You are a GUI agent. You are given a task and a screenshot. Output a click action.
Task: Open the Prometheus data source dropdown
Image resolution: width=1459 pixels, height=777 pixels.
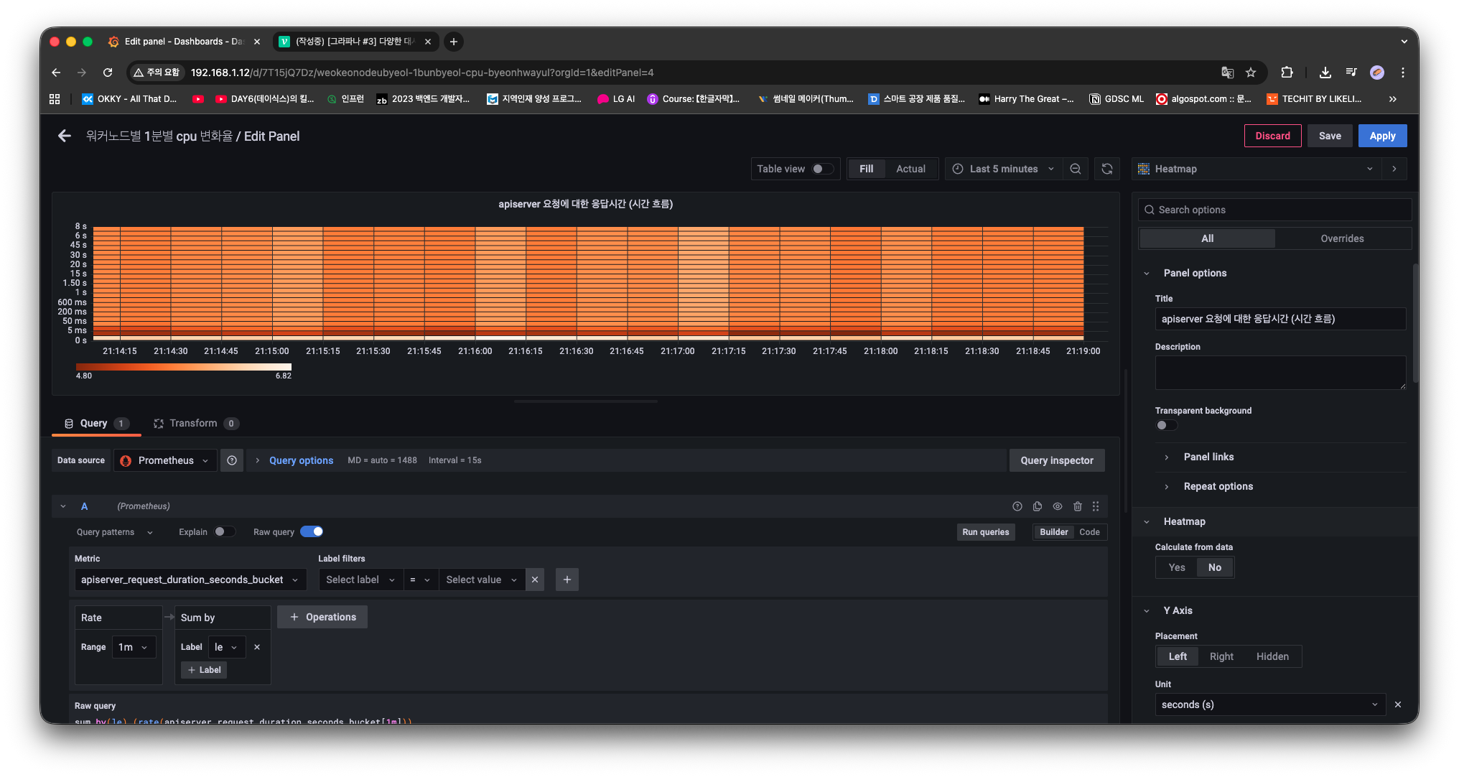[166, 460]
